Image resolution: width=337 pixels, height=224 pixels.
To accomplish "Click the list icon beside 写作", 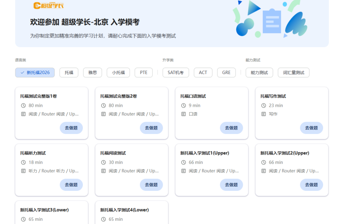I will coord(263,114).
